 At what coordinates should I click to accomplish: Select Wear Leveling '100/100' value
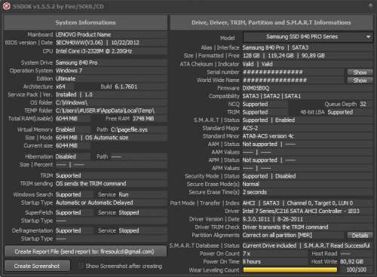[x=357, y=269]
